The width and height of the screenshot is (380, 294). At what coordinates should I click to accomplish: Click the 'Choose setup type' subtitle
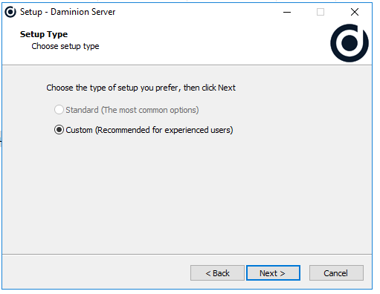click(x=65, y=46)
